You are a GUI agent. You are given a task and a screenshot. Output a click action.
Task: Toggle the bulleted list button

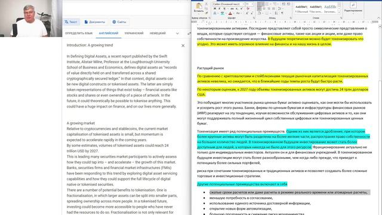pos(259,4)
